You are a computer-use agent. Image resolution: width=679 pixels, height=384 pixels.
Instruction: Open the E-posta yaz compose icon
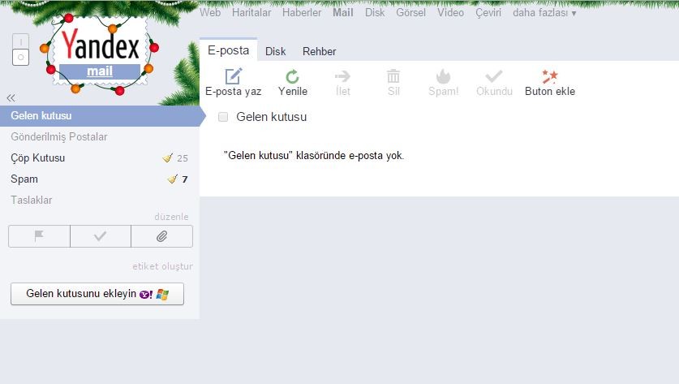pos(234,76)
